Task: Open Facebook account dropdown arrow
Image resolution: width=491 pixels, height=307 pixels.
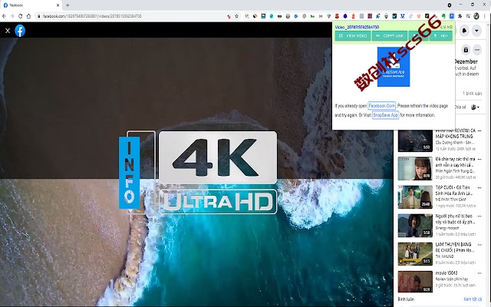Action: tap(476, 31)
